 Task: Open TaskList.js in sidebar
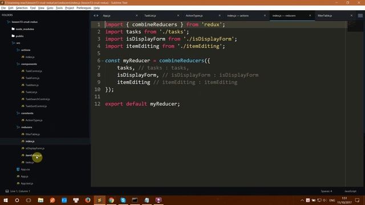[31, 92]
